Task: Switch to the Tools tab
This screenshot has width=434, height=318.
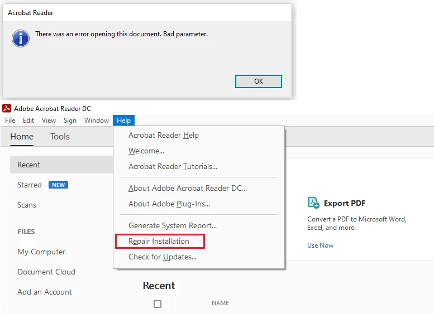Action: click(60, 137)
